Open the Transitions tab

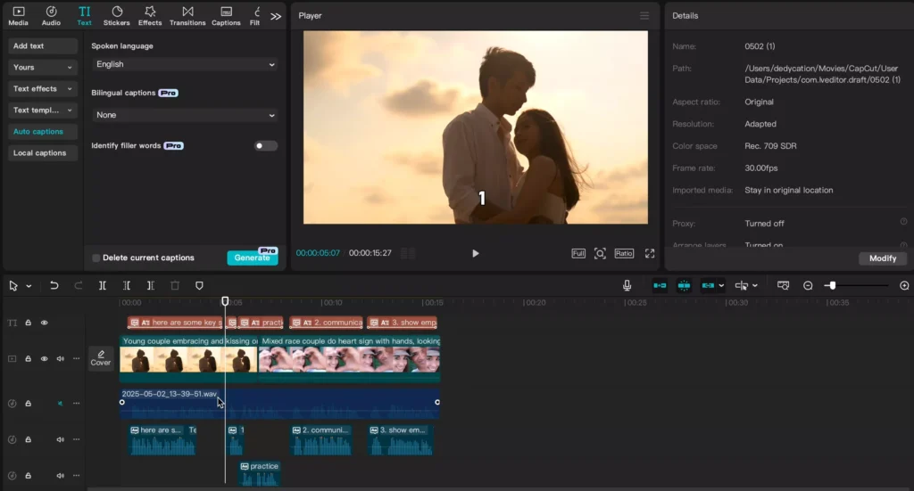tap(187, 16)
